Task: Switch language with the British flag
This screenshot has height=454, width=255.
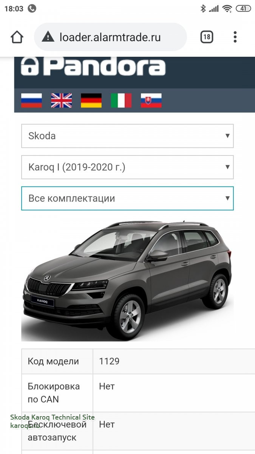Action: (61, 101)
